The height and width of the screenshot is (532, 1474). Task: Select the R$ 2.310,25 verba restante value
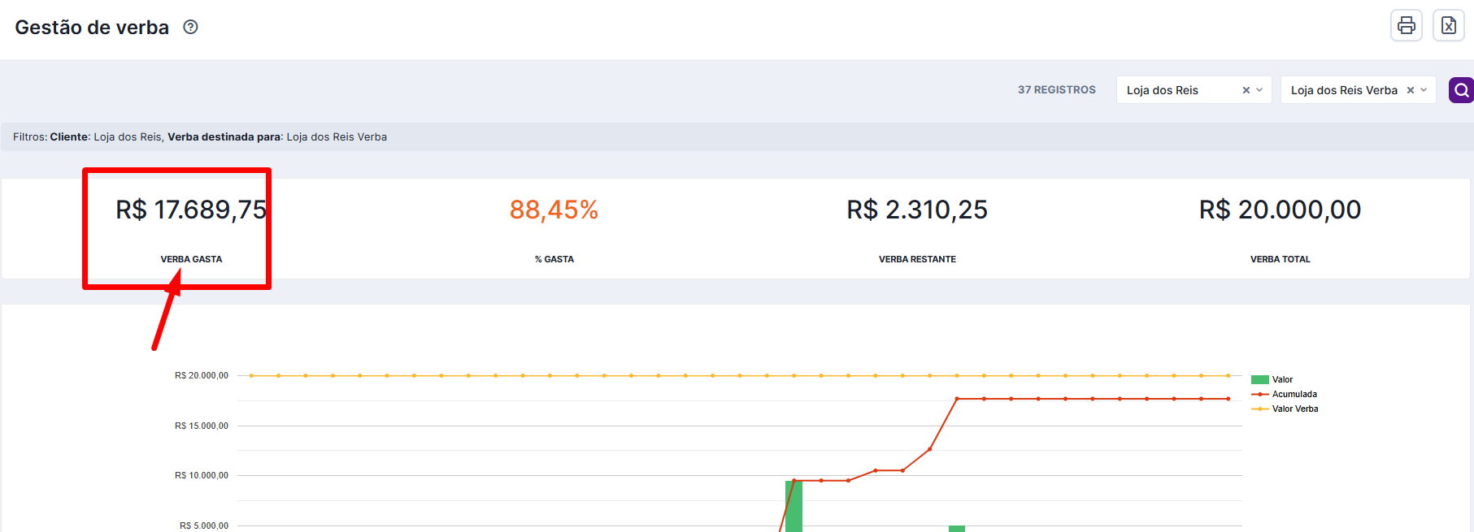click(917, 210)
